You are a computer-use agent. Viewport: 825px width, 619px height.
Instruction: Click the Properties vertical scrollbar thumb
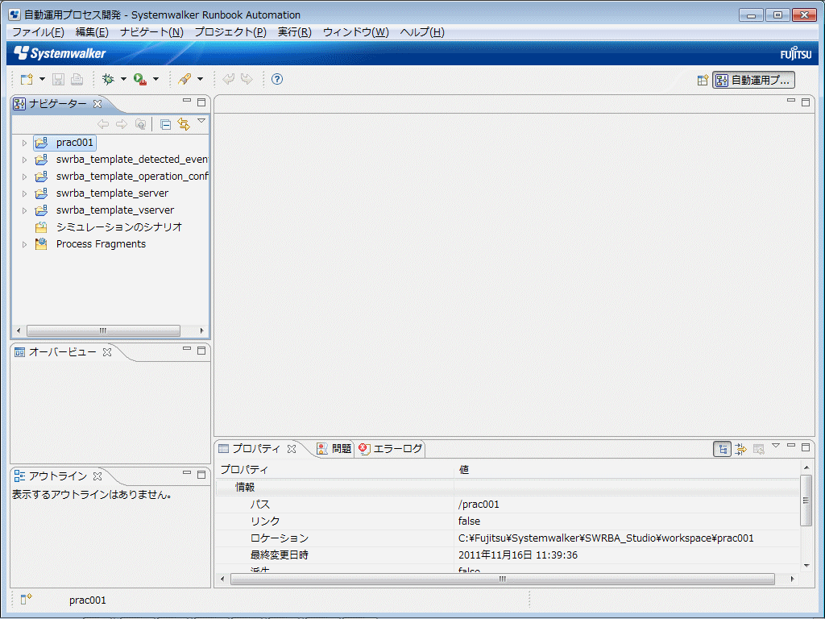point(806,500)
